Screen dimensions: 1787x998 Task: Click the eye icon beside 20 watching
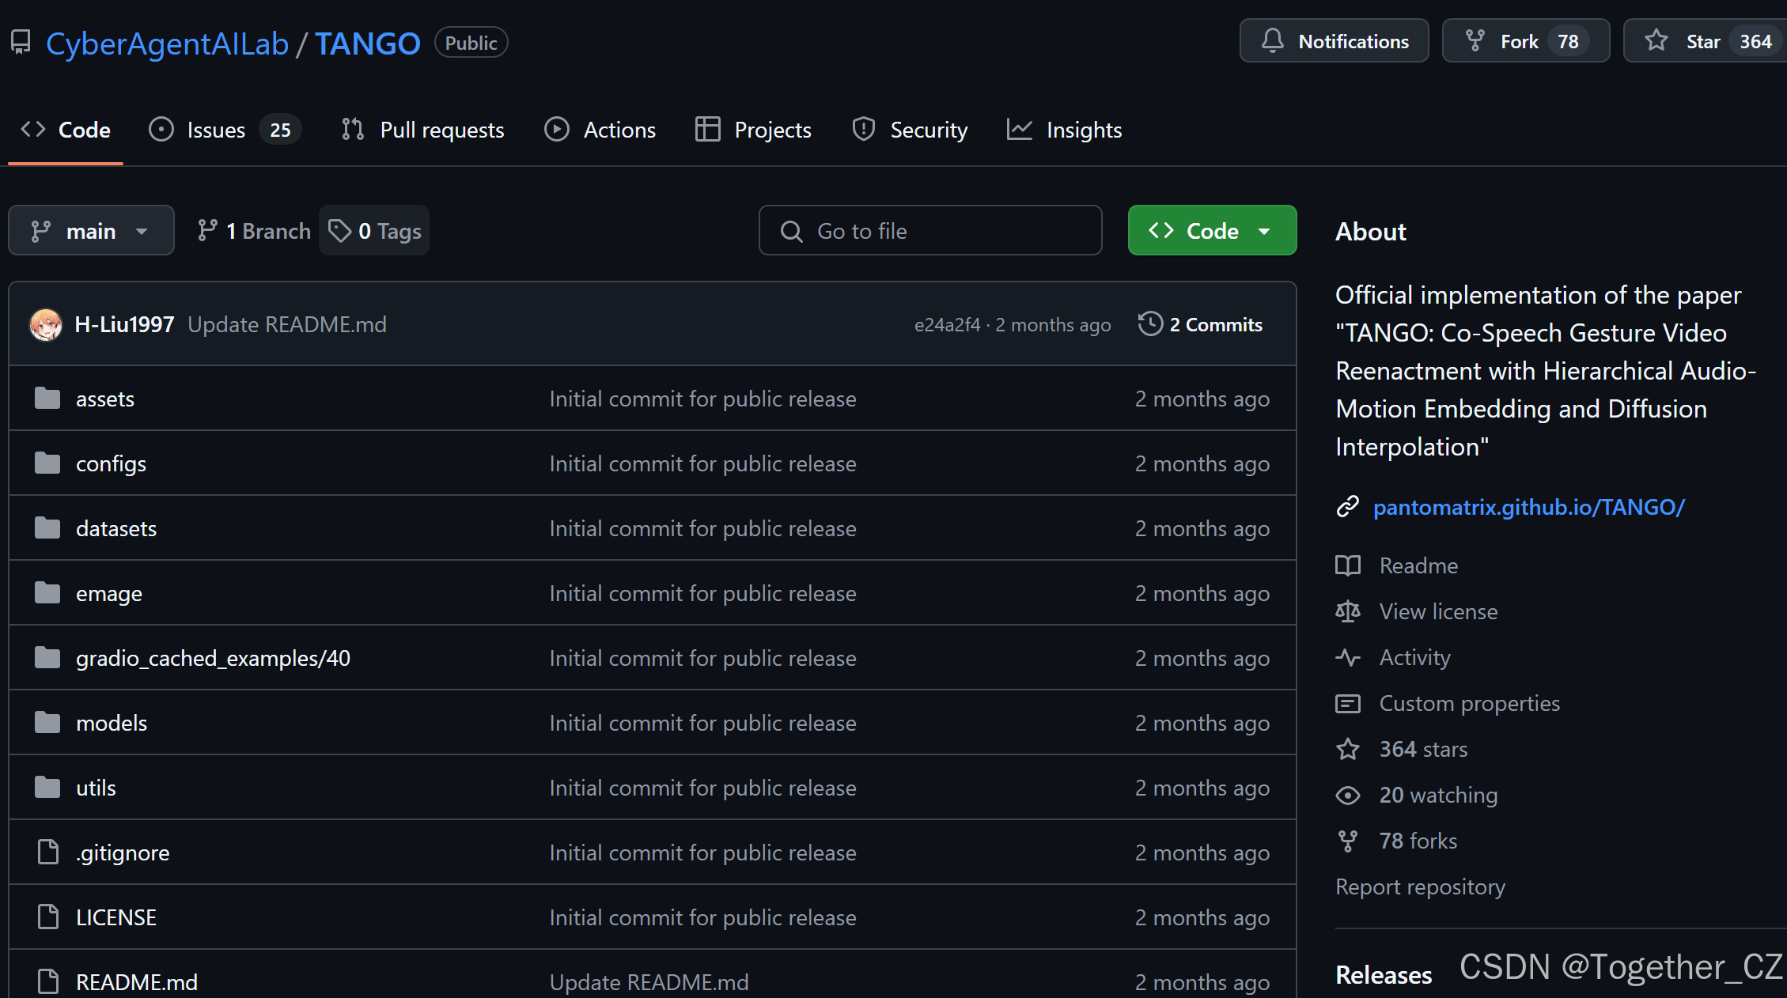[1348, 795]
